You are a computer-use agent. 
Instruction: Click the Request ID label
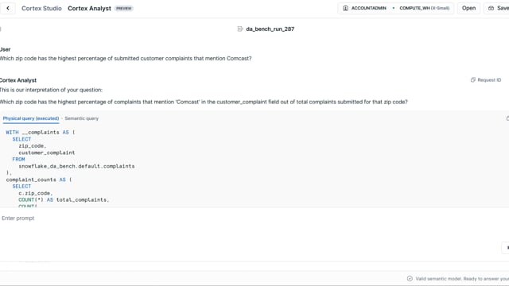coord(489,79)
